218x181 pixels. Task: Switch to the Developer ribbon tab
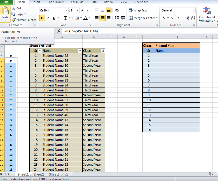click(141, 2)
